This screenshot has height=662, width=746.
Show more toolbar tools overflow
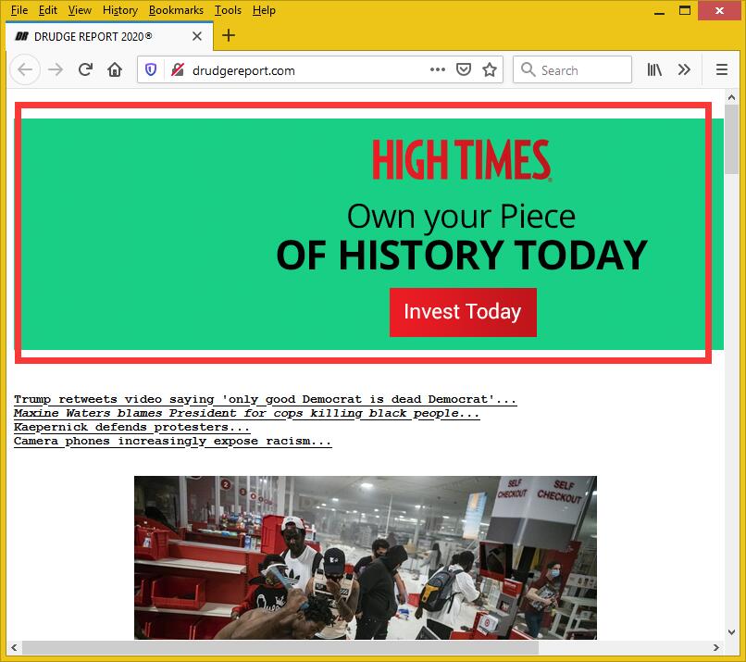pyautogui.click(x=684, y=70)
